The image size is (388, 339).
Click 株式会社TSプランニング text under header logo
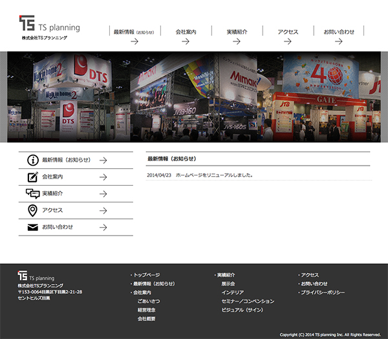44,38
